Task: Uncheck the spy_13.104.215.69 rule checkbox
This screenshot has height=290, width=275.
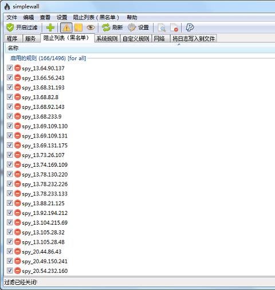Action: [x=10, y=222]
